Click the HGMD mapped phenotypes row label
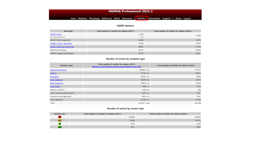The width and height of the screenshot is (261, 147). (x=62, y=54)
